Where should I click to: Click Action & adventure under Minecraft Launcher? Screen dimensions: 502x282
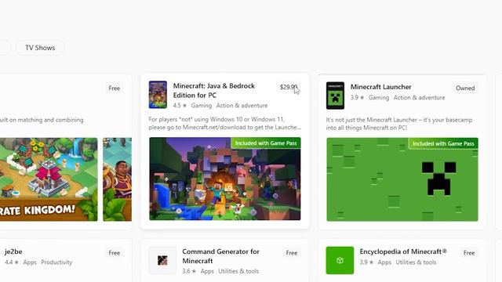(419, 97)
